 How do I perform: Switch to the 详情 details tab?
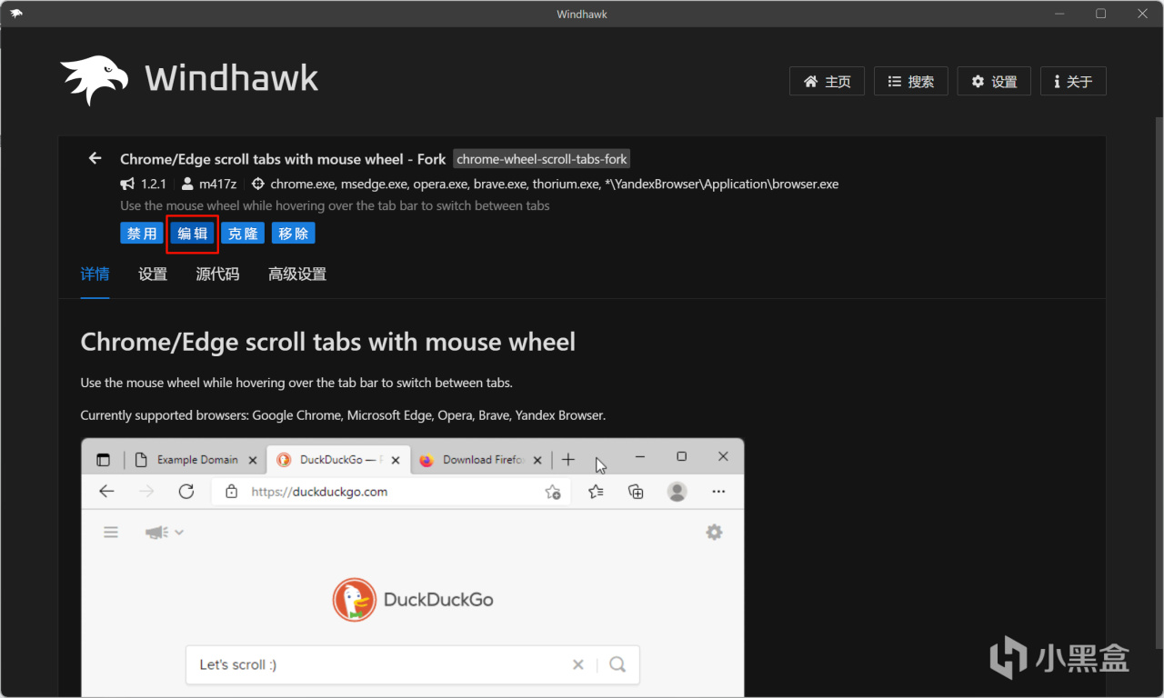(95, 274)
